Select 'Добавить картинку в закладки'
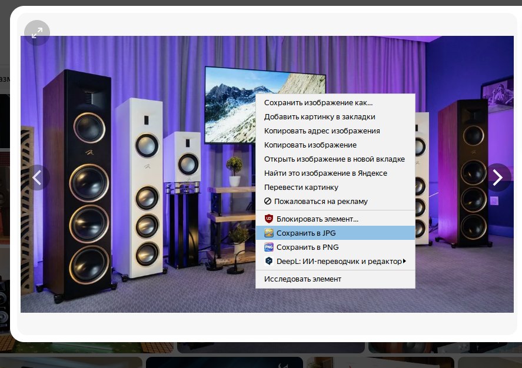 pyautogui.click(x=319, y=117)
